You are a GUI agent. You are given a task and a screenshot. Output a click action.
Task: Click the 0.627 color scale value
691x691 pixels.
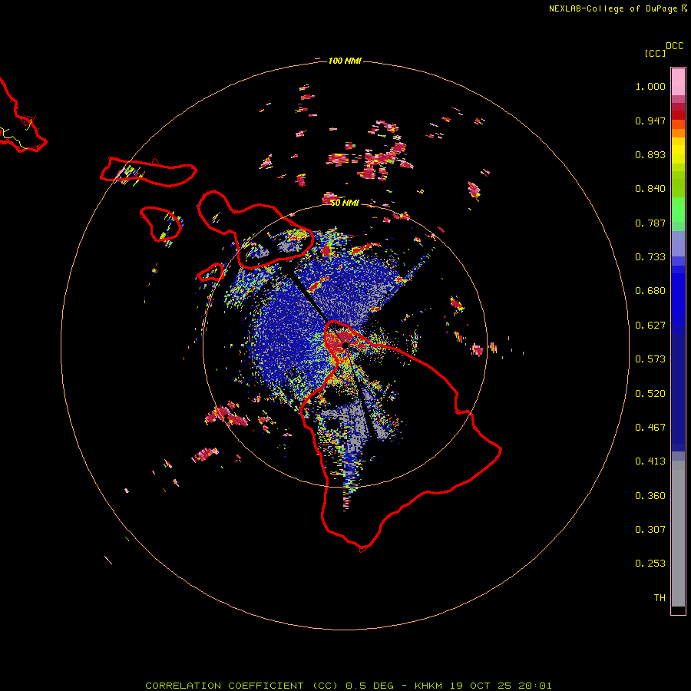pos(650,326)
